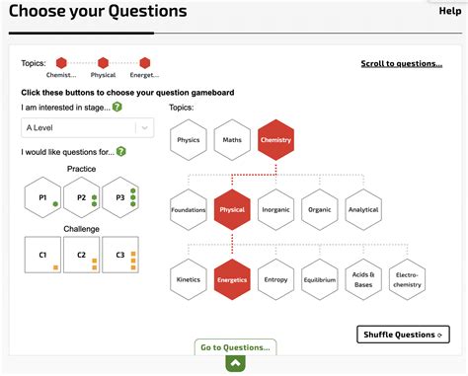Image resolution: width=468 pixels, height=376 pixels.
Task: Follow the Scroll to questions link
Action: 402,63
